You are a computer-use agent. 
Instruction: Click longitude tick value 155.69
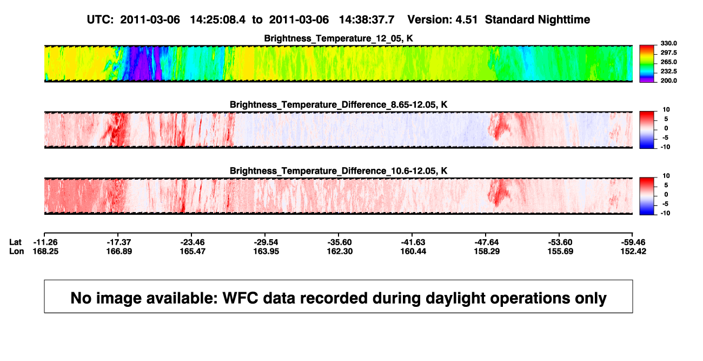coord(560,251)
